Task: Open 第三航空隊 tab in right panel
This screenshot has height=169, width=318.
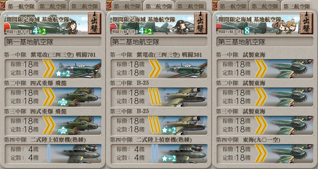Action: pyautogui.click(x=297, y=6)
